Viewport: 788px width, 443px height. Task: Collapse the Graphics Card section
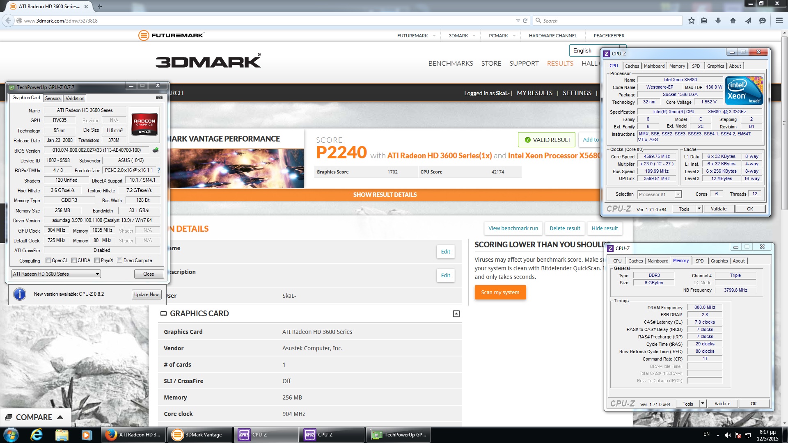456,314
